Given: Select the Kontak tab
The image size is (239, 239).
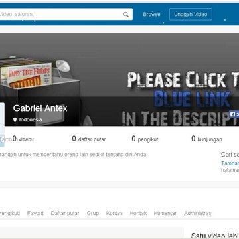Looking at the screenshot, I should click(x=138, y=213).
